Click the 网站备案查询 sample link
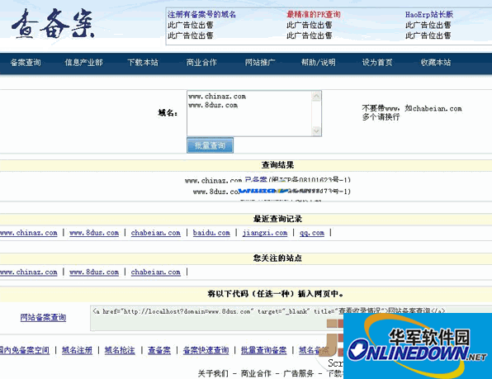Image resolution: width=492 pixels, height=379 pixels. (43, 318)
